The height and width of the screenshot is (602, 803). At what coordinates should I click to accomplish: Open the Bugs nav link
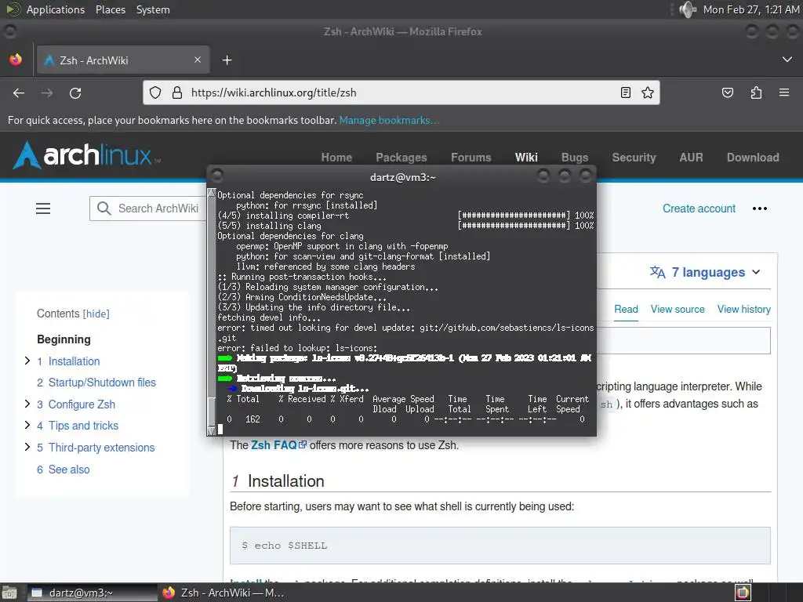coord(575,157)
